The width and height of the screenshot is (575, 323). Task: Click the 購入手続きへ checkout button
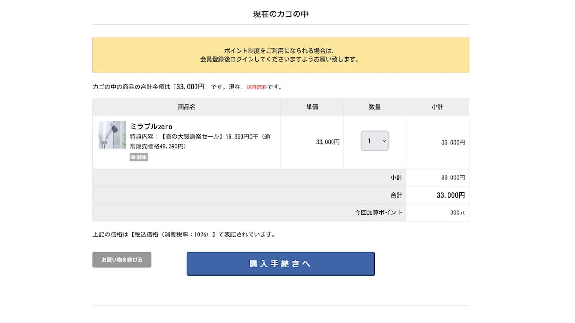tap(280, 264)
